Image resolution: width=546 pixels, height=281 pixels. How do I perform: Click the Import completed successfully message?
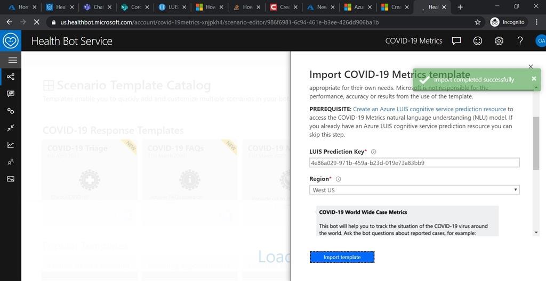(x=474, y=80)
